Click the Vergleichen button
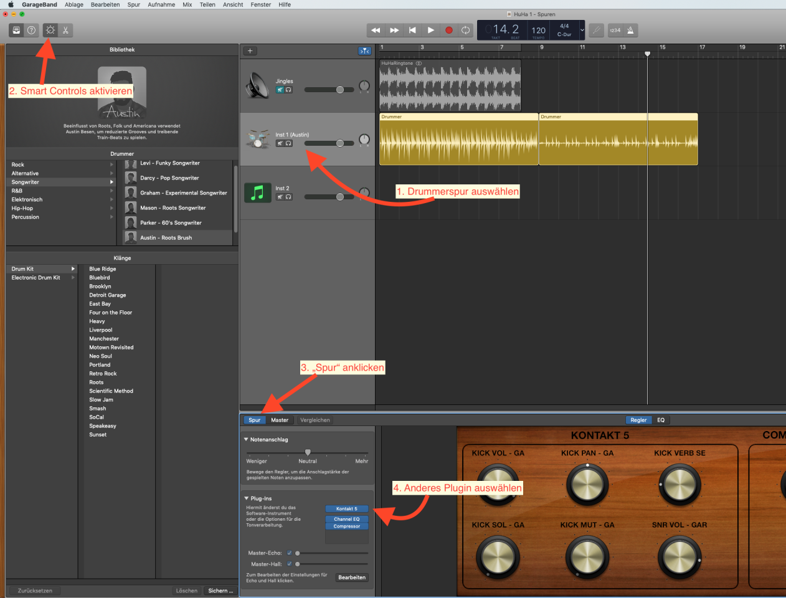 (x=315, y=420)
